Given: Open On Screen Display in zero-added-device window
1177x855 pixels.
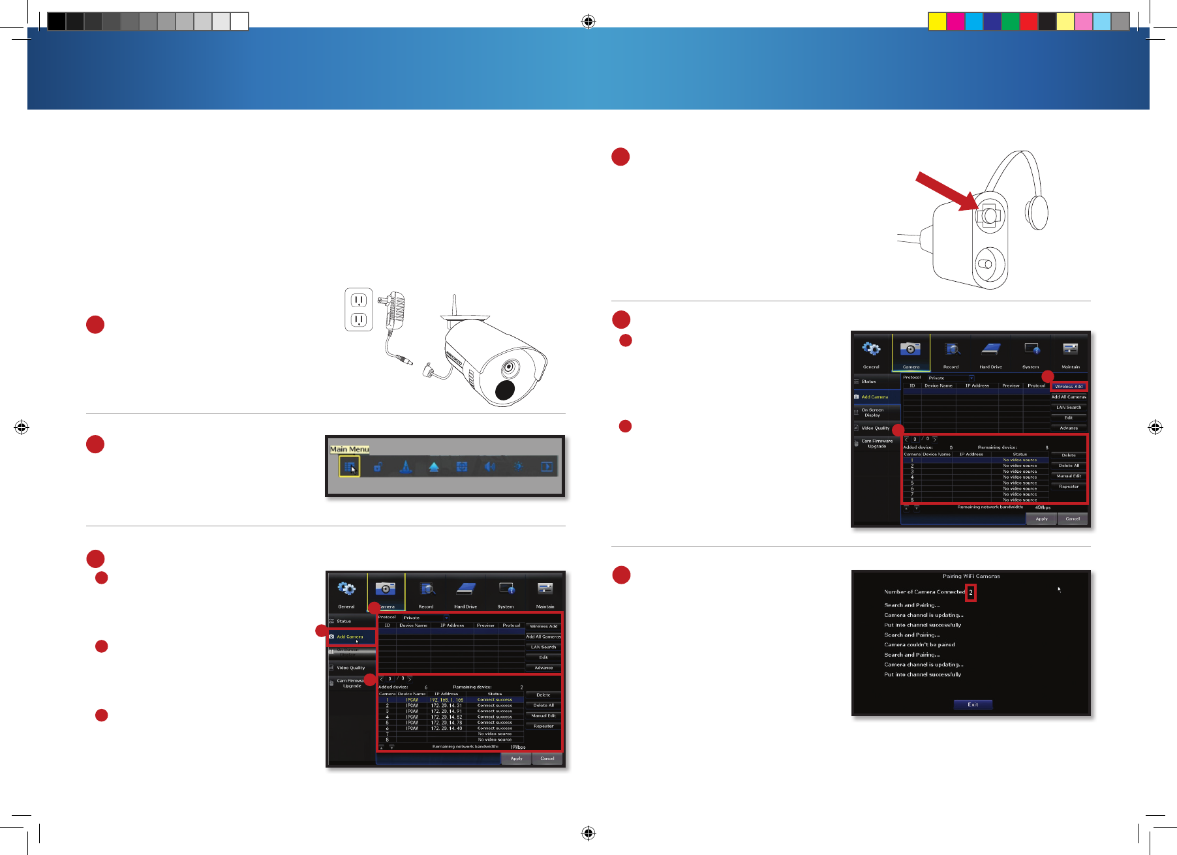Looking at the screenshot, I should [877, 412].
